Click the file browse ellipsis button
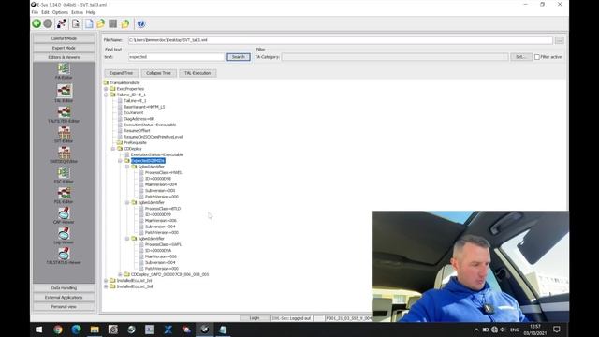599x337 pixels. click(x=560, y=40)
